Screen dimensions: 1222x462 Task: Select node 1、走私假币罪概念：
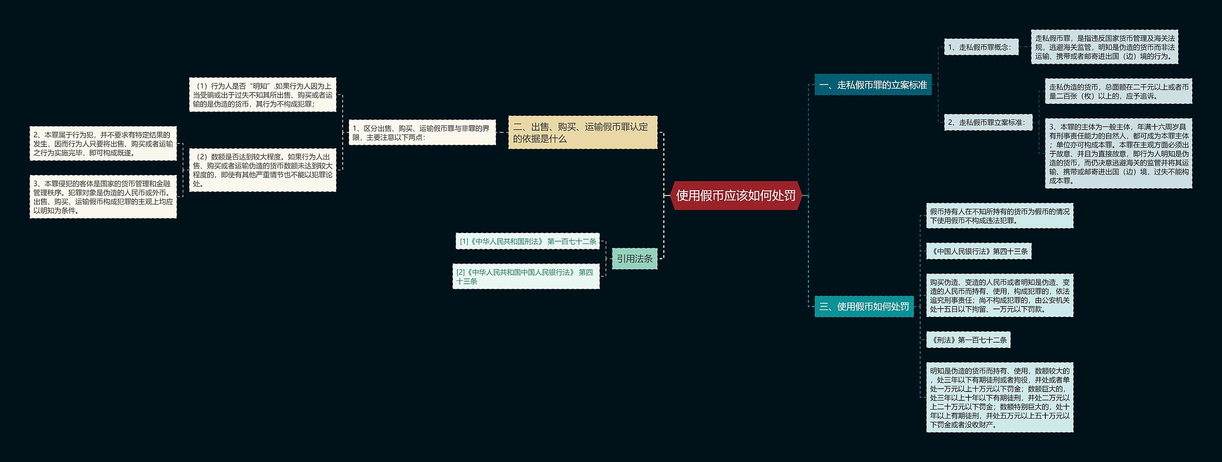981,47
